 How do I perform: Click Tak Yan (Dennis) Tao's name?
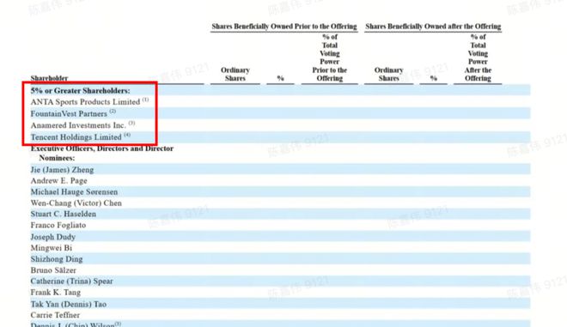[x=69, y=304]
